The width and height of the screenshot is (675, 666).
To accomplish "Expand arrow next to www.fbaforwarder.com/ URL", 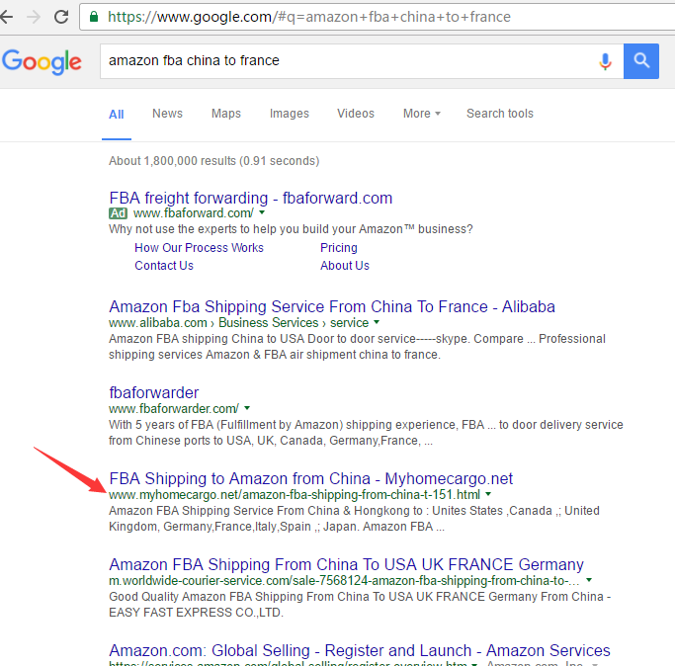I will 247,408.
